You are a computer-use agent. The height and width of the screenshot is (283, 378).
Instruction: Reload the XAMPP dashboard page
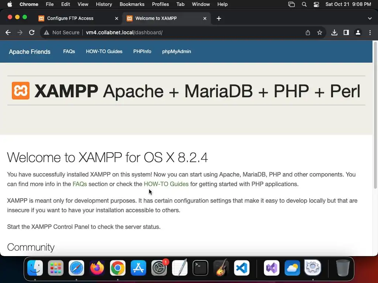point(32,32)
